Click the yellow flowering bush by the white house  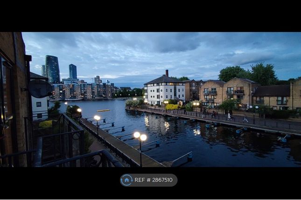(x=173, y=107)
